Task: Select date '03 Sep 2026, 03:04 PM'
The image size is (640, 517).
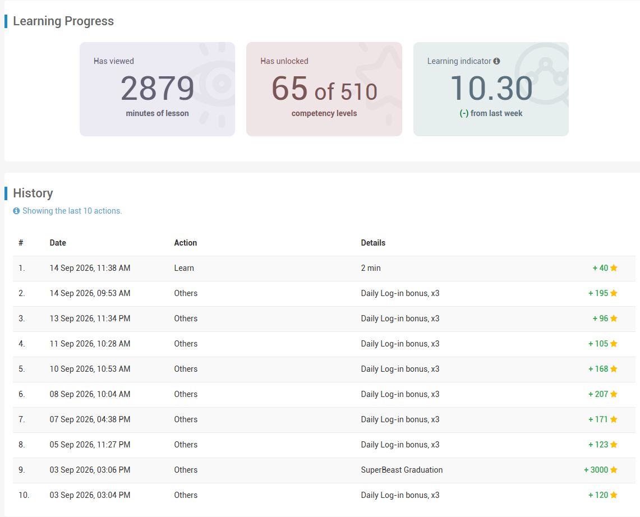Action: [90, 495]
